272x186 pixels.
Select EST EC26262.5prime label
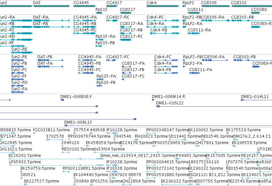(25, 156)
